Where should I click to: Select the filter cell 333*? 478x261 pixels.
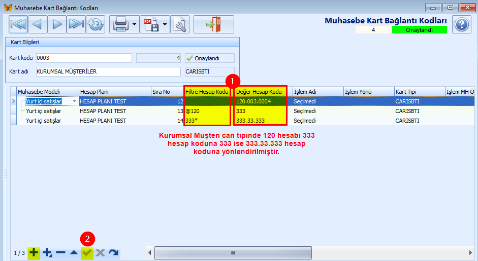point(207,121)
